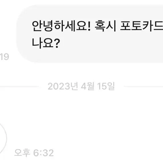163x163 pixels.
Task: Click the year 2023년 in the date separator
Action: (x=63, y=86)
